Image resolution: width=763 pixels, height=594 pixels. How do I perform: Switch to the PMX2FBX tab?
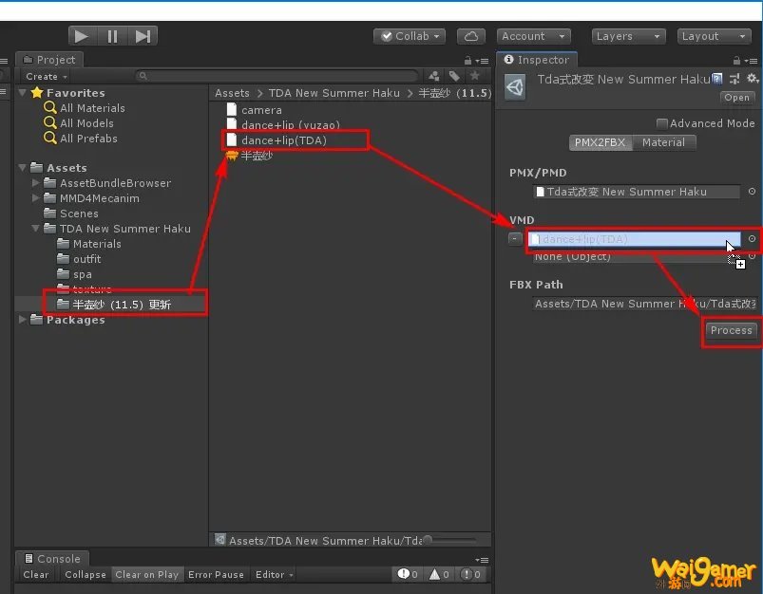[600, 142]
